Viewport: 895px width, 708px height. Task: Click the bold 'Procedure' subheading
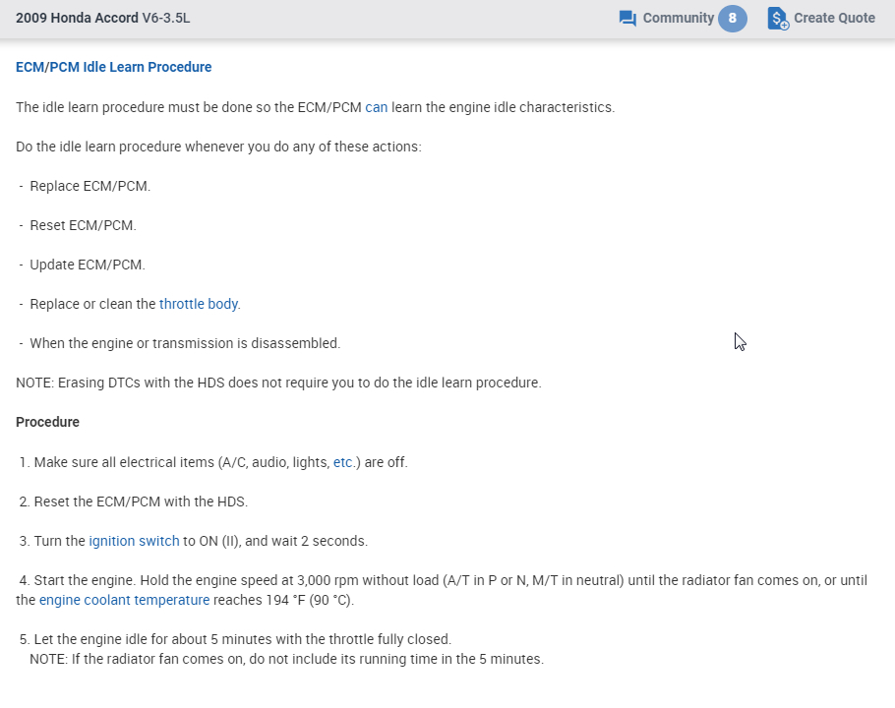[x=47, y=422]
